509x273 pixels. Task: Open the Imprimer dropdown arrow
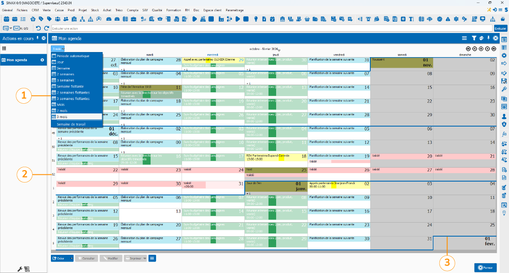[145, 258]
